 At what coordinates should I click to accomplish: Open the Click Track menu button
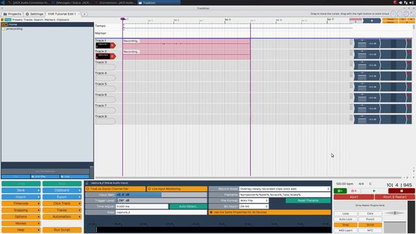coord(62,203)
